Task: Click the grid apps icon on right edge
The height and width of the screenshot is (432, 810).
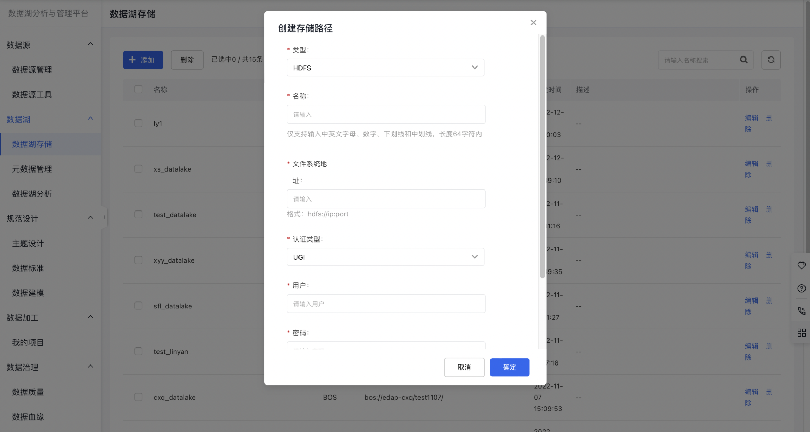Action: tap(801, 332)
